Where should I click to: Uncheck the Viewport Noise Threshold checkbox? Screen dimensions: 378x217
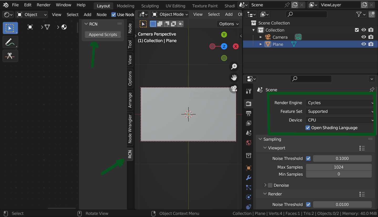coord(308,158)
